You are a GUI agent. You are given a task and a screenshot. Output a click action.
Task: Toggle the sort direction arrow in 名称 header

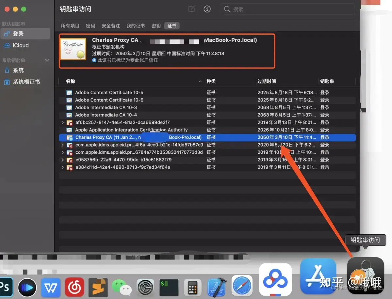[x=200, y=81]
